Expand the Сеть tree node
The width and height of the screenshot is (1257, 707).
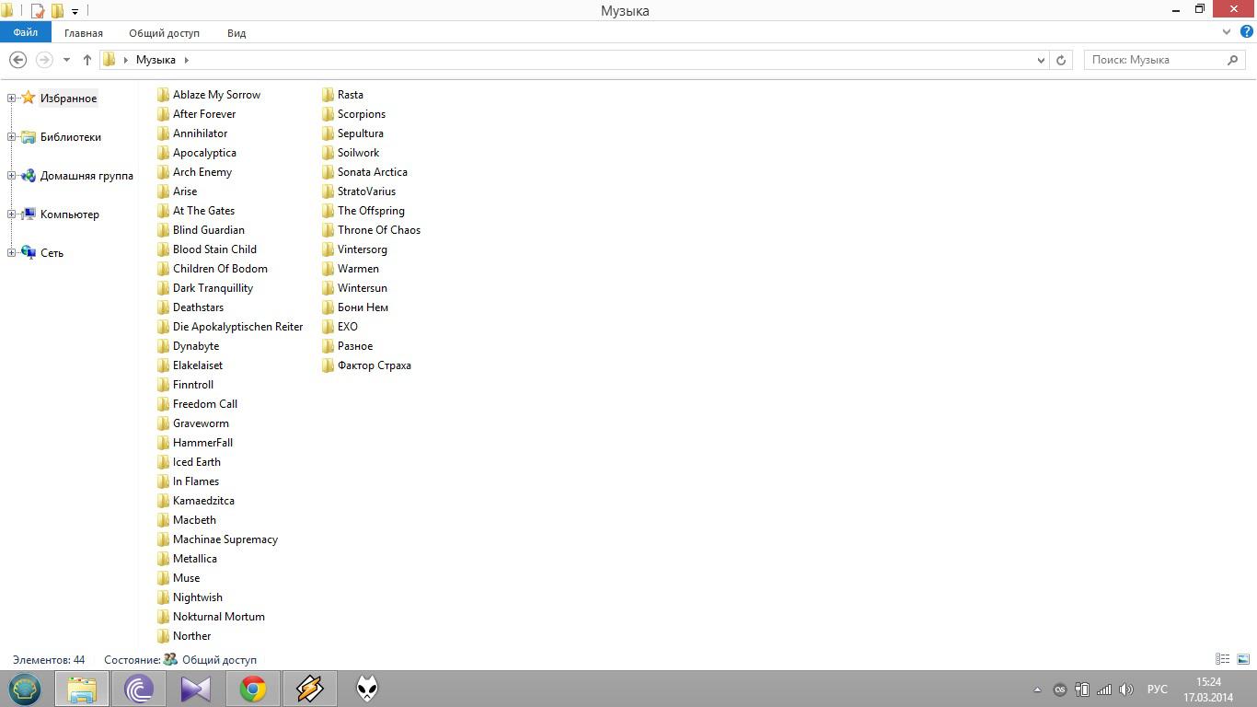(x=12, y=253)
